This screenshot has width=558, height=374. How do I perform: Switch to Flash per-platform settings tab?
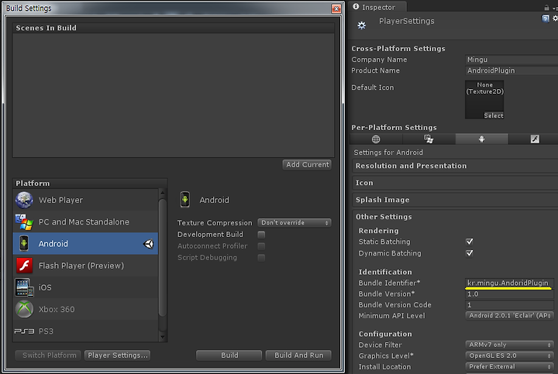point(533,139)
